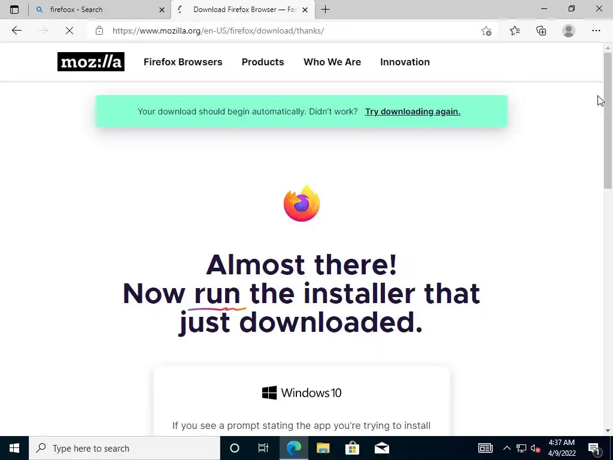Click the 'Almost there!' heading

coord(302,264)
